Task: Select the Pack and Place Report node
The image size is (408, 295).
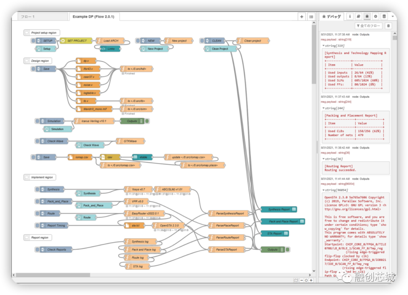Action: pos(283,221)
